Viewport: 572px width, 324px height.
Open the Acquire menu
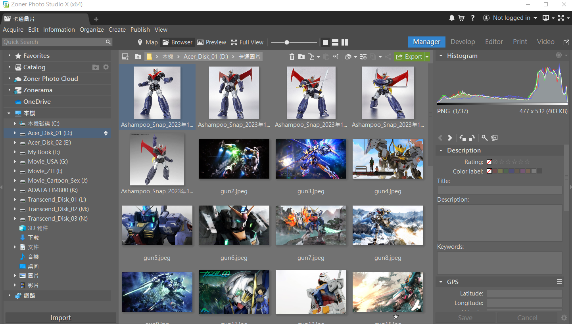(x=13, y=30)
